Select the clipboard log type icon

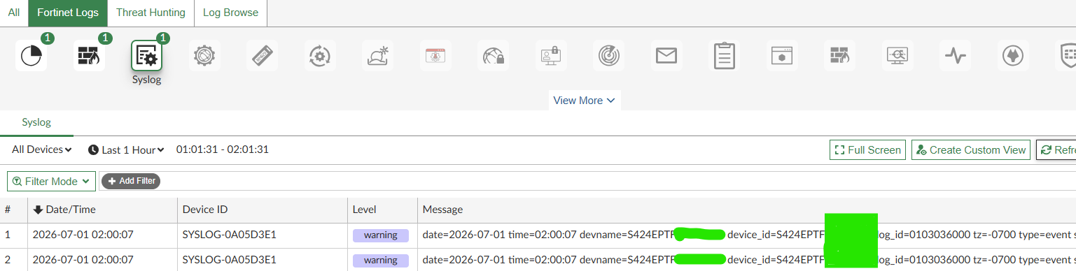pos(725,56)
